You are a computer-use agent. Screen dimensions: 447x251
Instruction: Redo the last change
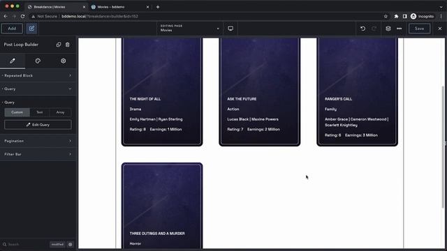[374, 29]
